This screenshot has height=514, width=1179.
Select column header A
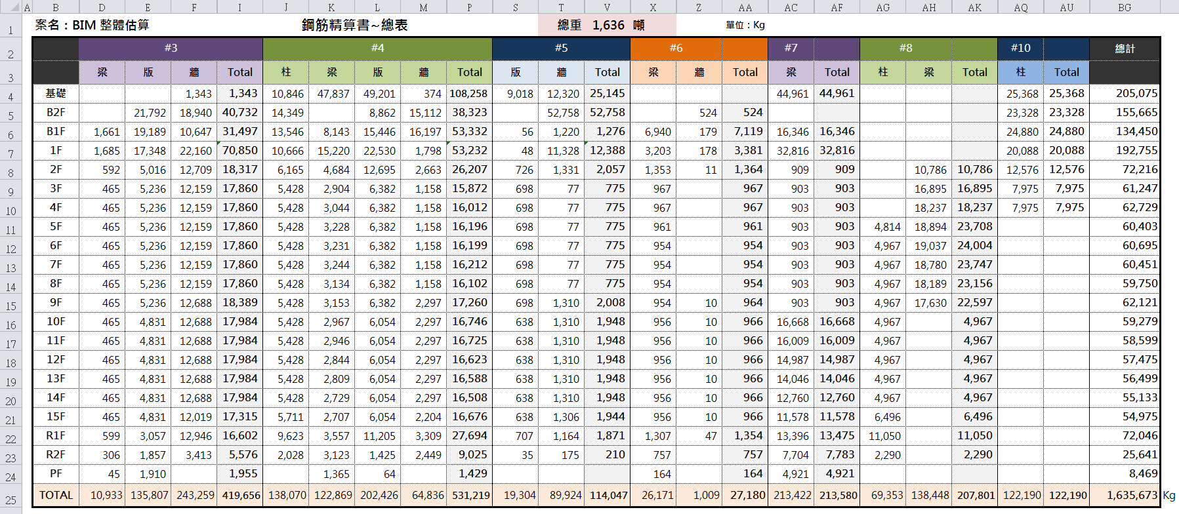[x=27, y=7]
